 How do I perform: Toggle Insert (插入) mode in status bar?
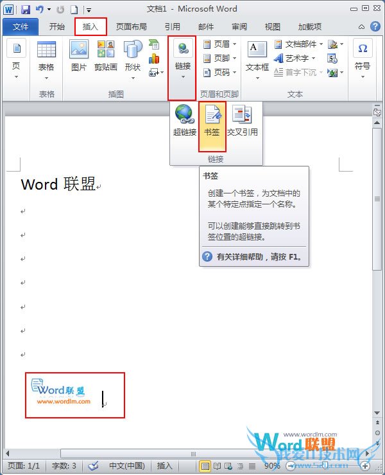tap(164, 465)
